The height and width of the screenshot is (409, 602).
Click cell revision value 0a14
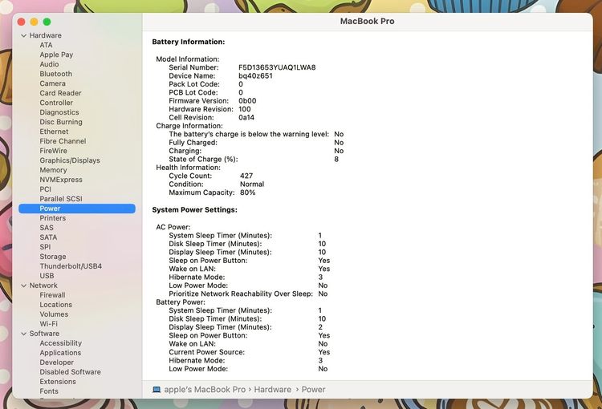[x=246, y=117]
